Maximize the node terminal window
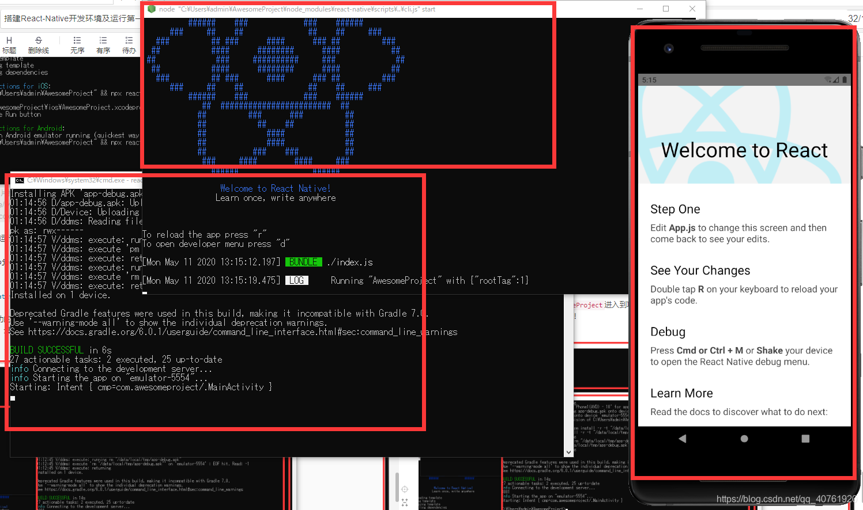 pos(666,9)
